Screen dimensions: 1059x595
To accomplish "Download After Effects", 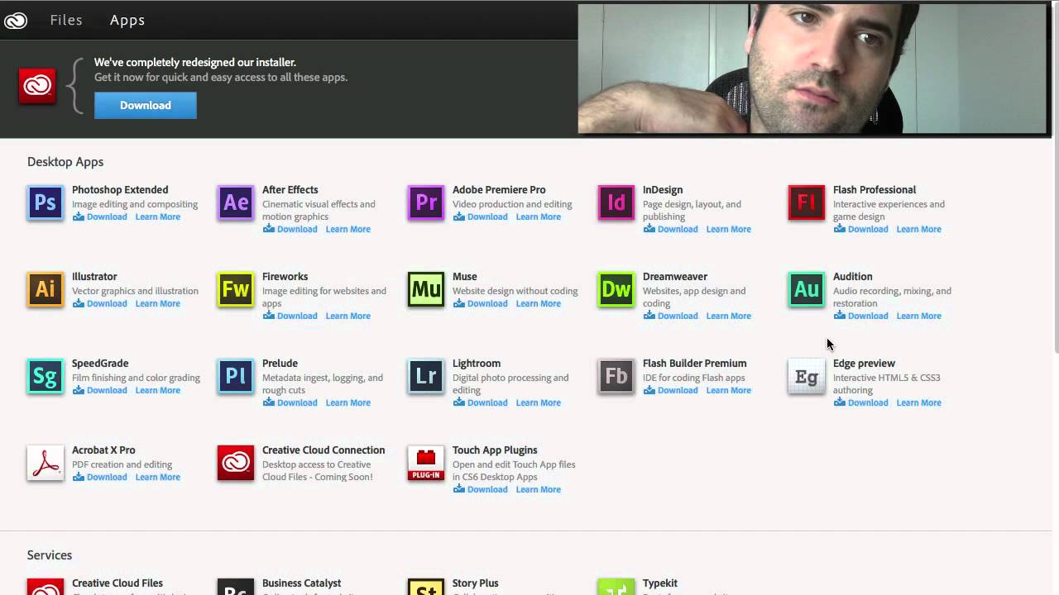I will [290, 229].
